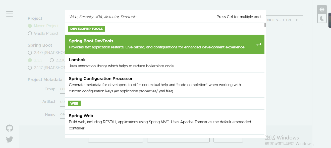Image resolution: width=331 pixels, height=148 pixels.
Task: Add the Spring Boot DevTools dependency
Action: tap(165, 44)
